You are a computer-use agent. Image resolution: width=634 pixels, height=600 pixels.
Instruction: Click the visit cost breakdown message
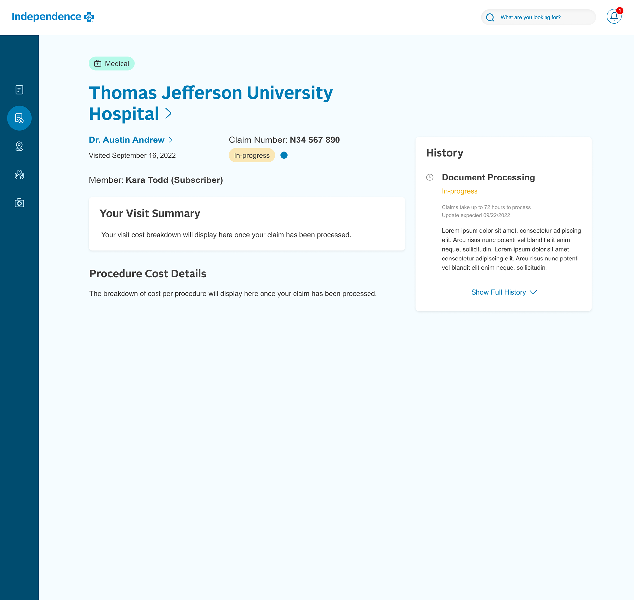pyautogui.click(x=226, y=235)
